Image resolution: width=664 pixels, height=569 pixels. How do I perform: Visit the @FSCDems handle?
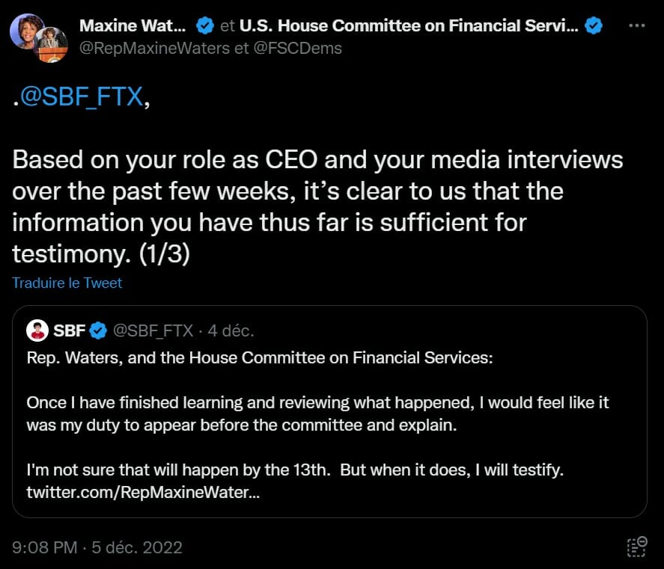307,48
